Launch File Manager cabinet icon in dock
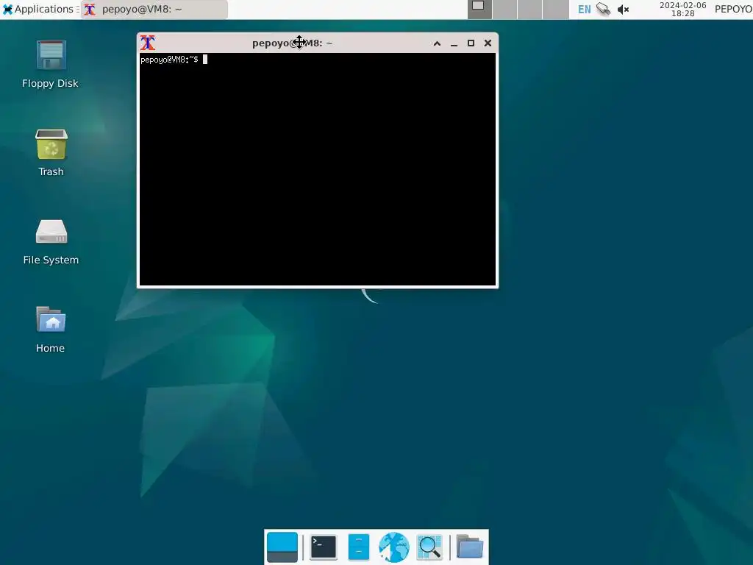The height and width of the screenshot is (565, 753). (359, 547)
